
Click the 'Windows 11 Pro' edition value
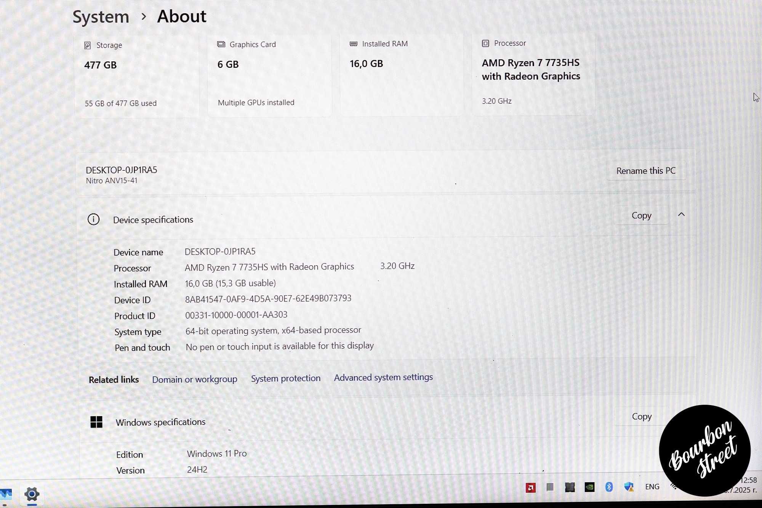pos(217,454)
